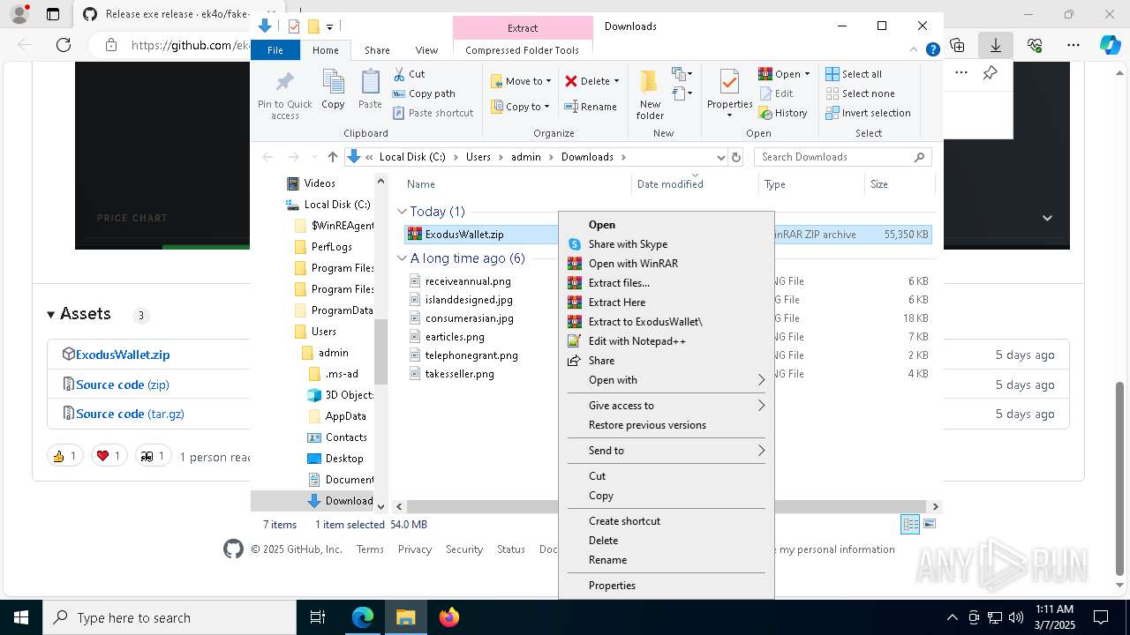
Task: Choose Extract to ExodusWallet\ option
Action: [x=667, y=322]
